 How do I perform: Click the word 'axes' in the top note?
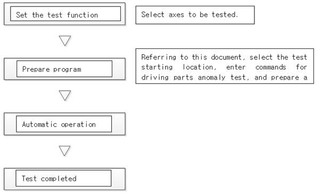(x=176, y=15)
